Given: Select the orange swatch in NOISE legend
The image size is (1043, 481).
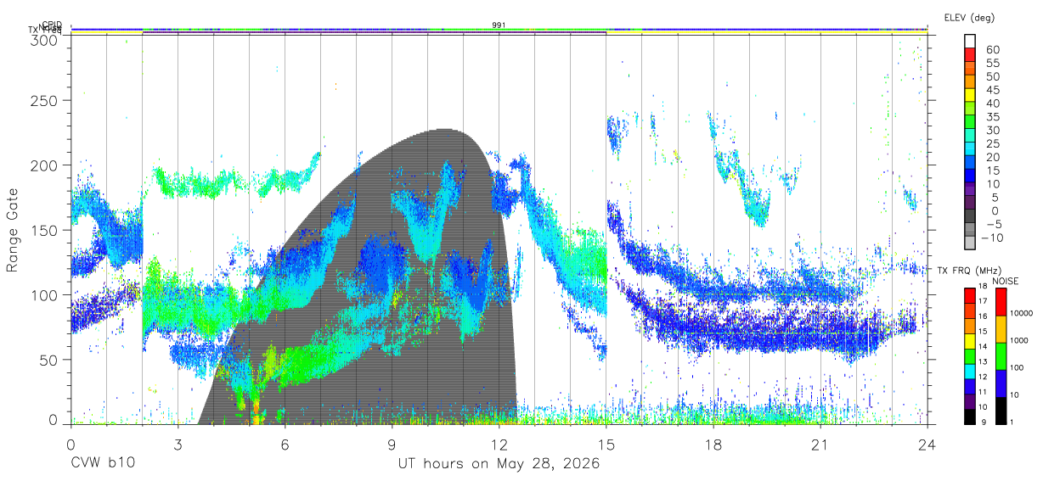Looking at the screenshot, I should click(1001, 329).
